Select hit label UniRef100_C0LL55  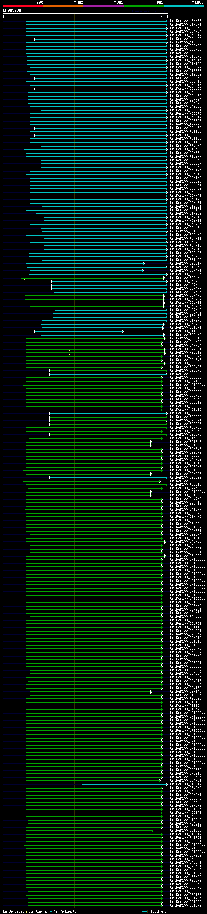pos(186,89)
